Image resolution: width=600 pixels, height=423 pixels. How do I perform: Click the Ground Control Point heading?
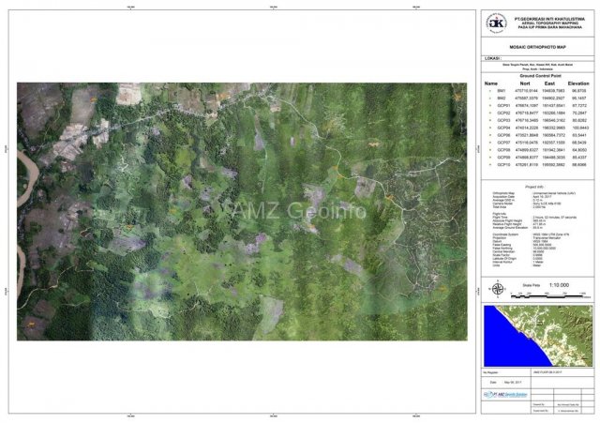pyautogui.click(x=535, y=75)
